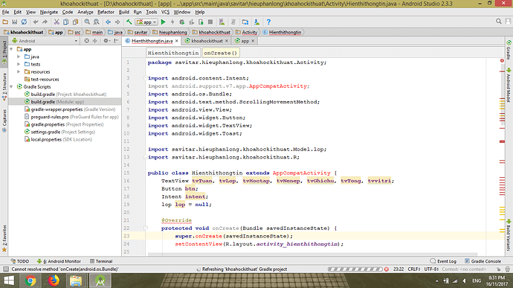Click the Open folder toolbar icon

coord(5,22)
